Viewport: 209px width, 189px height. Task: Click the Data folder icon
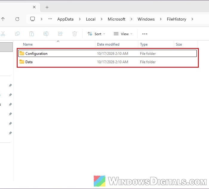click(22, 62)
